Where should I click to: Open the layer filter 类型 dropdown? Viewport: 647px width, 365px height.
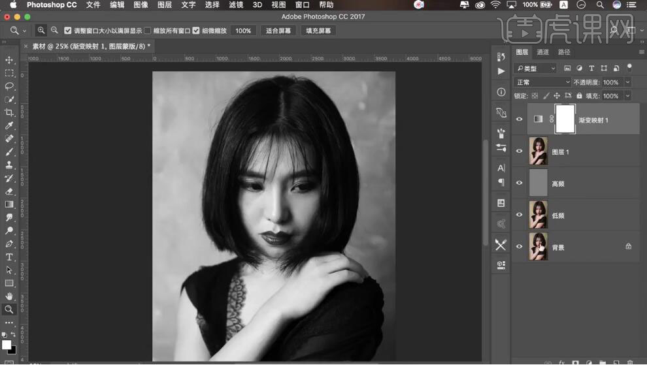pos(536,69)
